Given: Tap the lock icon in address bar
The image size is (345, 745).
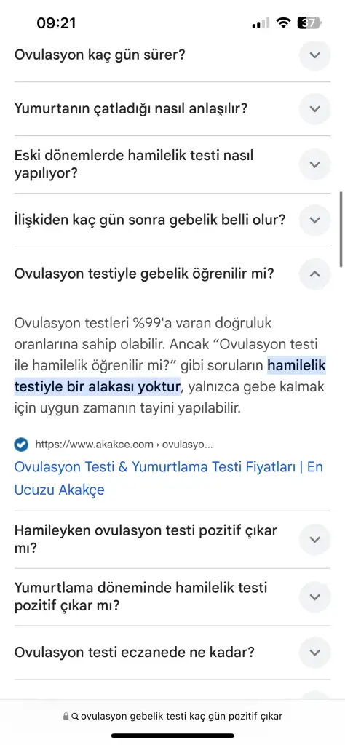Looking at the screenshot, I should 66,716.
